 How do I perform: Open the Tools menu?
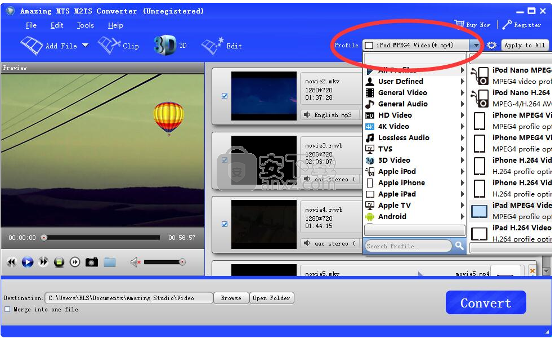click(85, 25)
